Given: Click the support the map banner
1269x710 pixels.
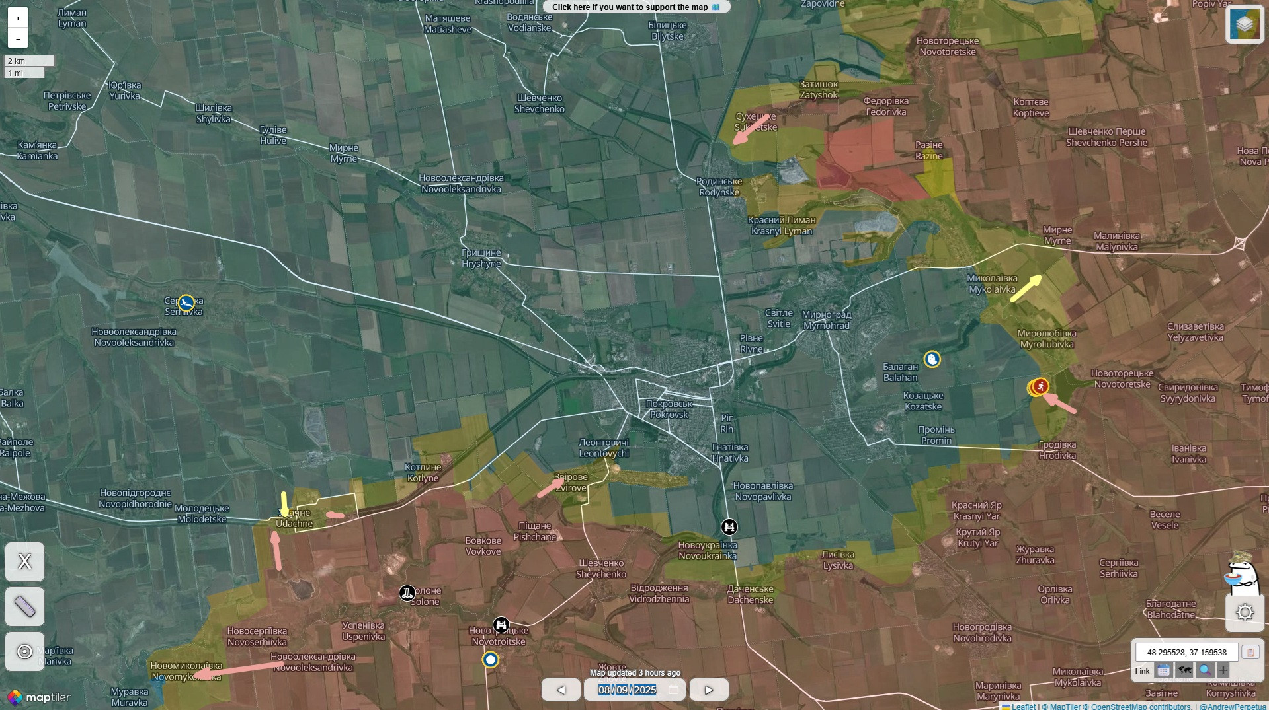Looking at the screenshot, I should pyautogui.click(x=635, y=7).
